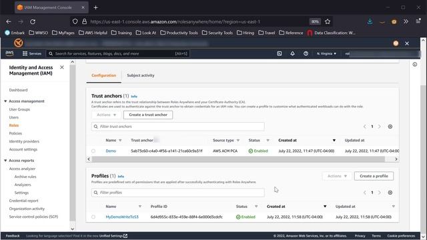The height and width of the screenshot is (240, 427).
Task: Click the trust anchors horizontal scrollbar
Action: pyautogui.click(x=238, y=159)
